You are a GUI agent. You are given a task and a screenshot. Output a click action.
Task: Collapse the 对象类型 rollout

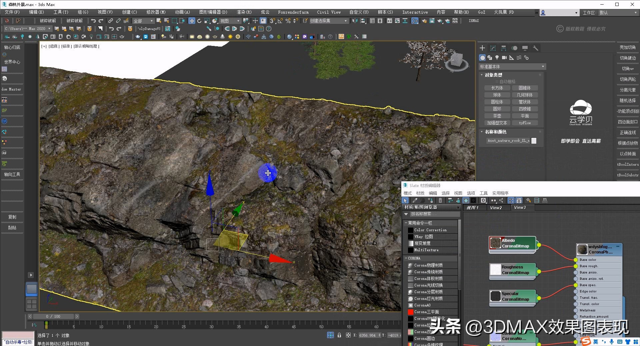(x=481, y=75)
